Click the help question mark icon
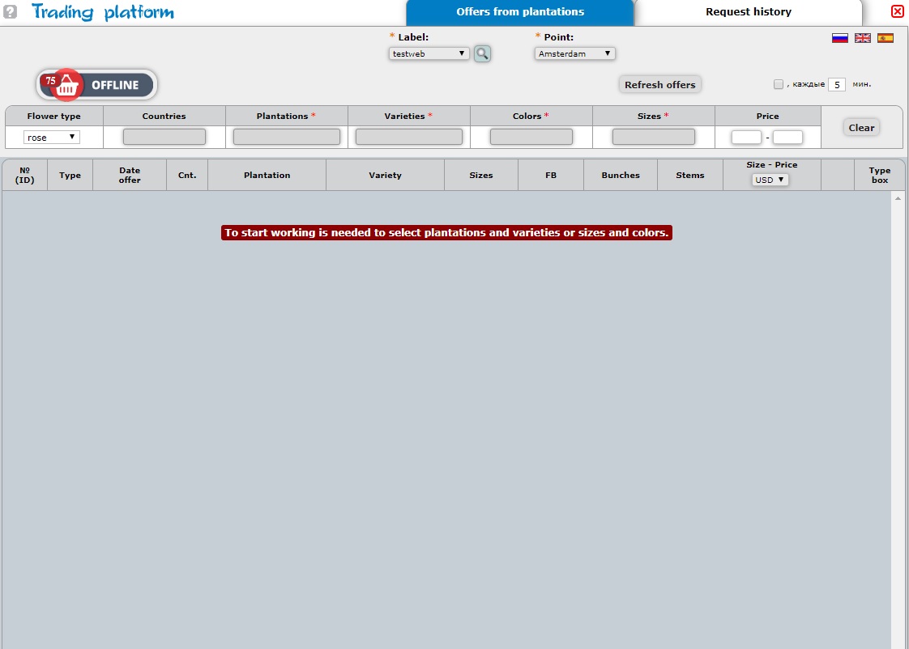 (11, 11)
